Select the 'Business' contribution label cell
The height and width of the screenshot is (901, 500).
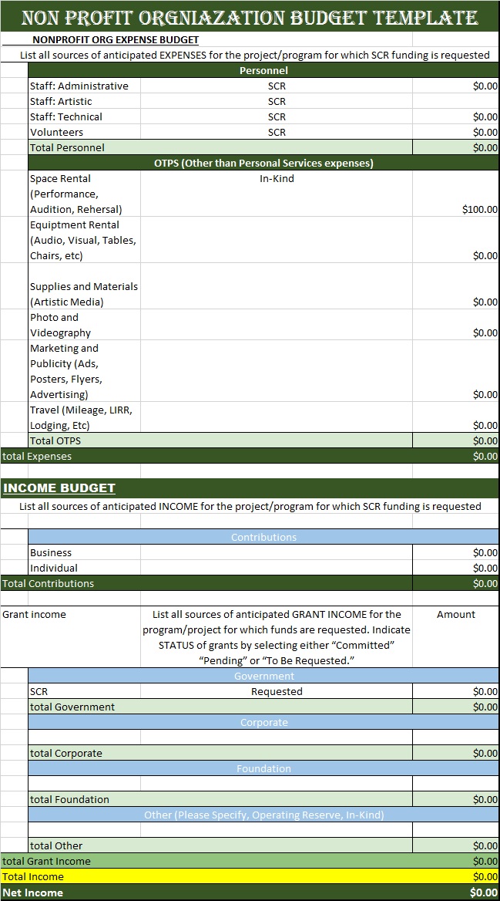point(85,553)
